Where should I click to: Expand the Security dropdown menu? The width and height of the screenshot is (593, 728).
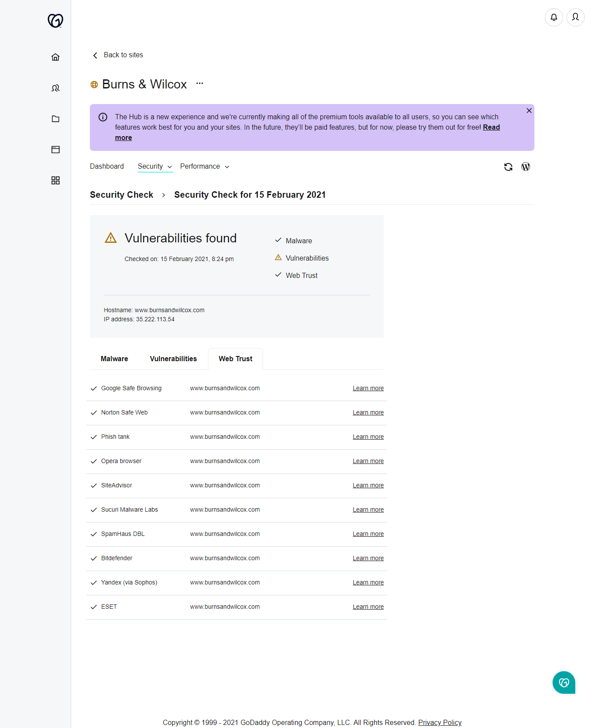155,166
